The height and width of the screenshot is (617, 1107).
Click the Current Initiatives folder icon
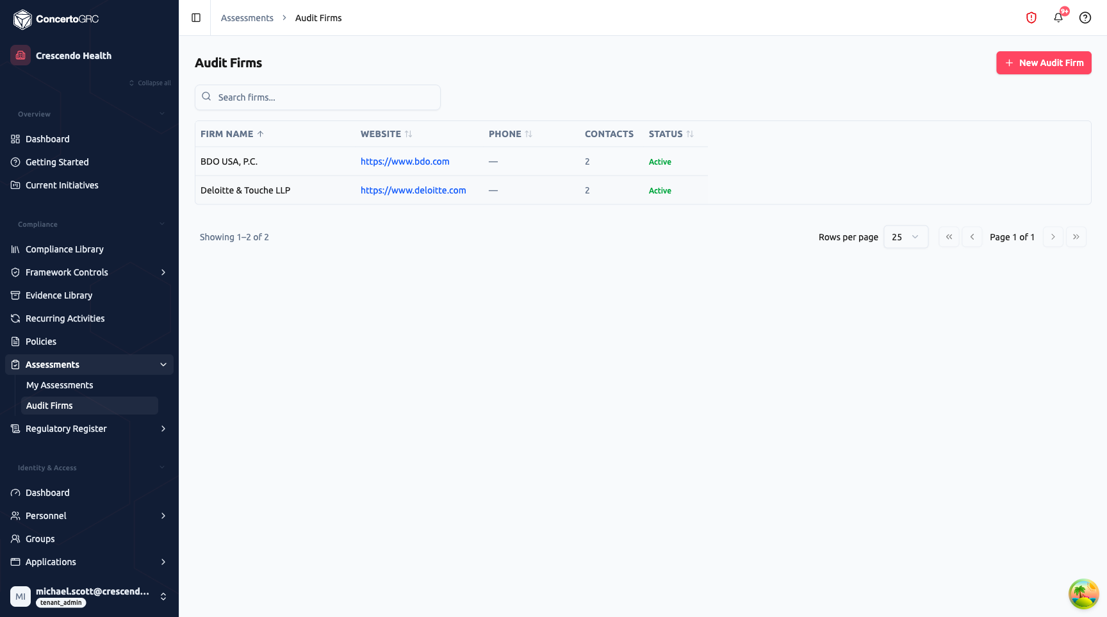[x=15, y=185]
